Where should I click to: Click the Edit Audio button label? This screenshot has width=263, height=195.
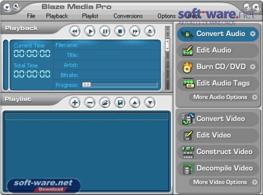click(214, 50)
